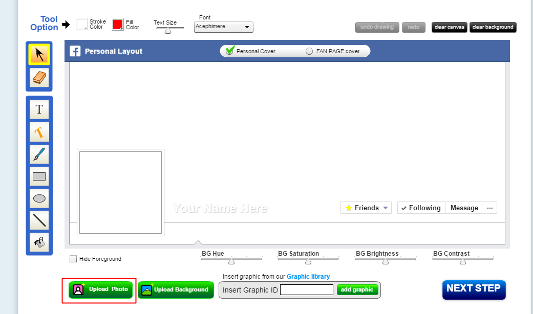Click the Upload Background button
The image size is (533, 314).
click(176, 290)
